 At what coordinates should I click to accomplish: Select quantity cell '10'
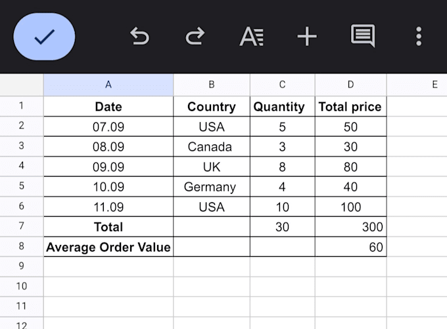pos(282,207)
